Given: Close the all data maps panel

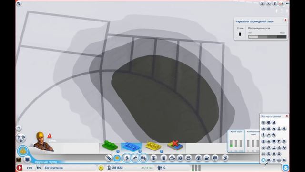Looking at the screenshot, I should point(287,116).
